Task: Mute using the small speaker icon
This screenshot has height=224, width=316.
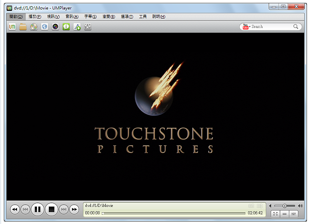Action: point(270,206)
